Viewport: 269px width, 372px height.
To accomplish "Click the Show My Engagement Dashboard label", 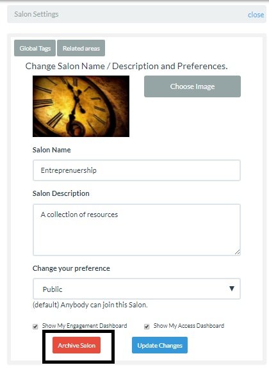I will coord(85,326).
